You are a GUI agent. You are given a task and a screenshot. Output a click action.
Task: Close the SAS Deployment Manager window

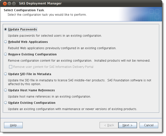(5, 3)
